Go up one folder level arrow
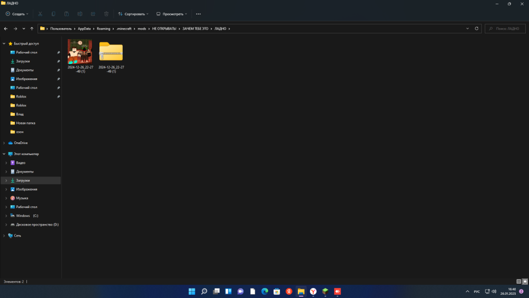Screen dimensions: 529x298 coord(32,29)
